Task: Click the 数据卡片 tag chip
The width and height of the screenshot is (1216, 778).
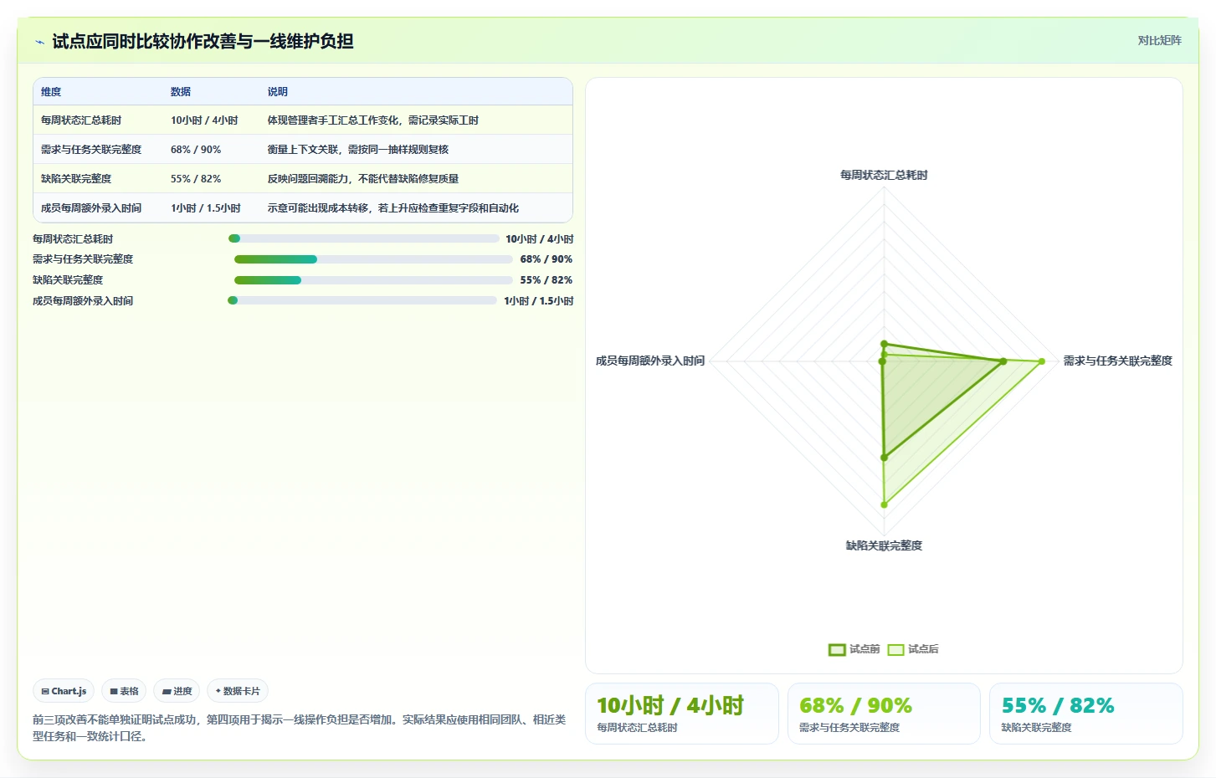Action: pos(238,691)
